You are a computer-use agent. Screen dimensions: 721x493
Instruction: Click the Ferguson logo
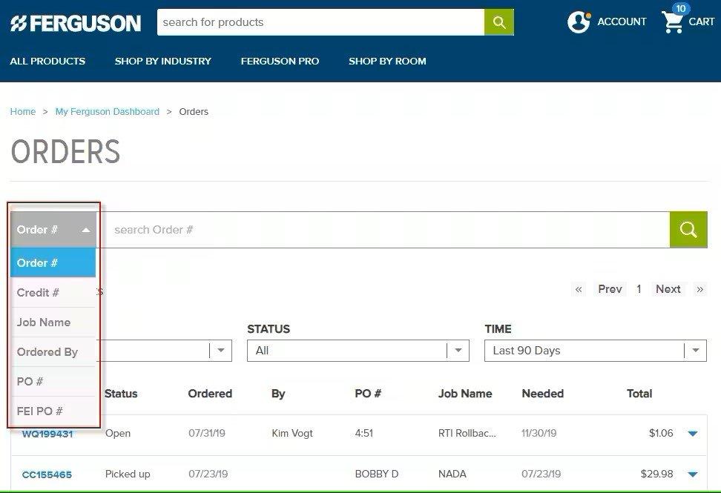click(x=76, y=23)
